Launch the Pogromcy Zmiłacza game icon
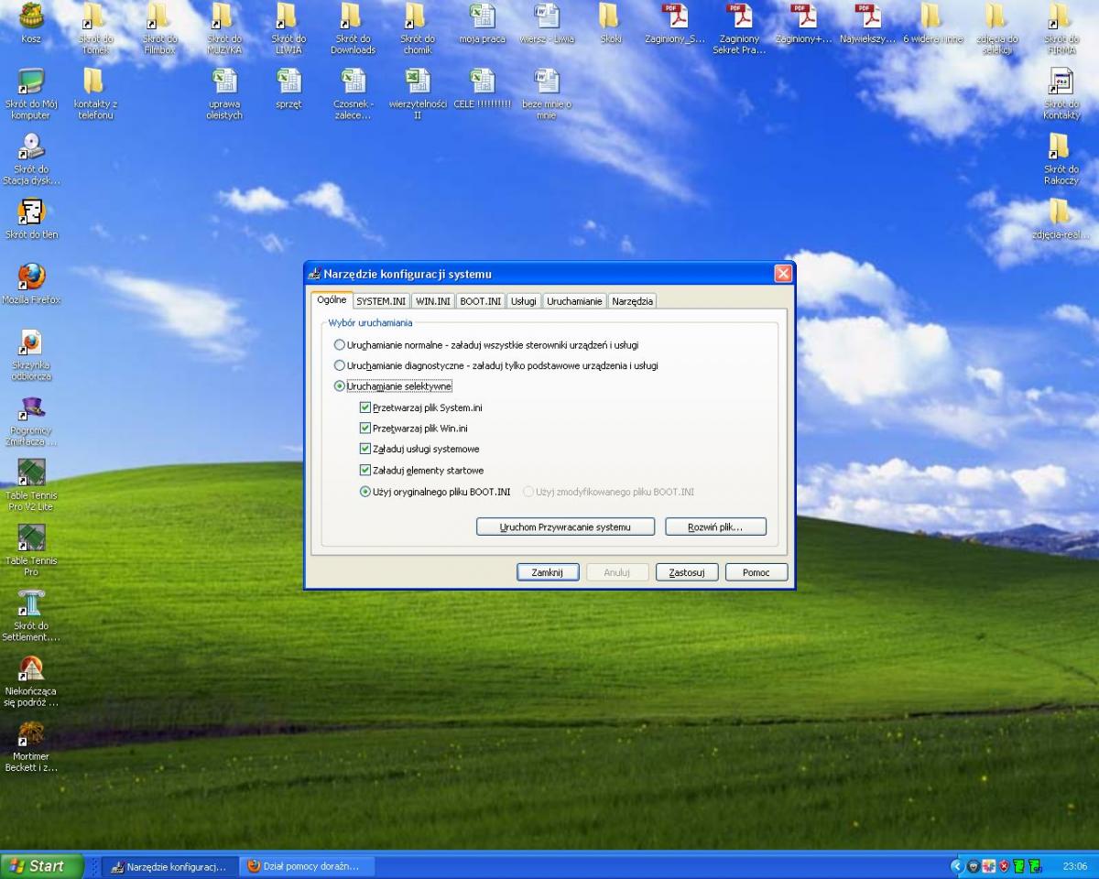1099x879 pixels. (31, 420)
